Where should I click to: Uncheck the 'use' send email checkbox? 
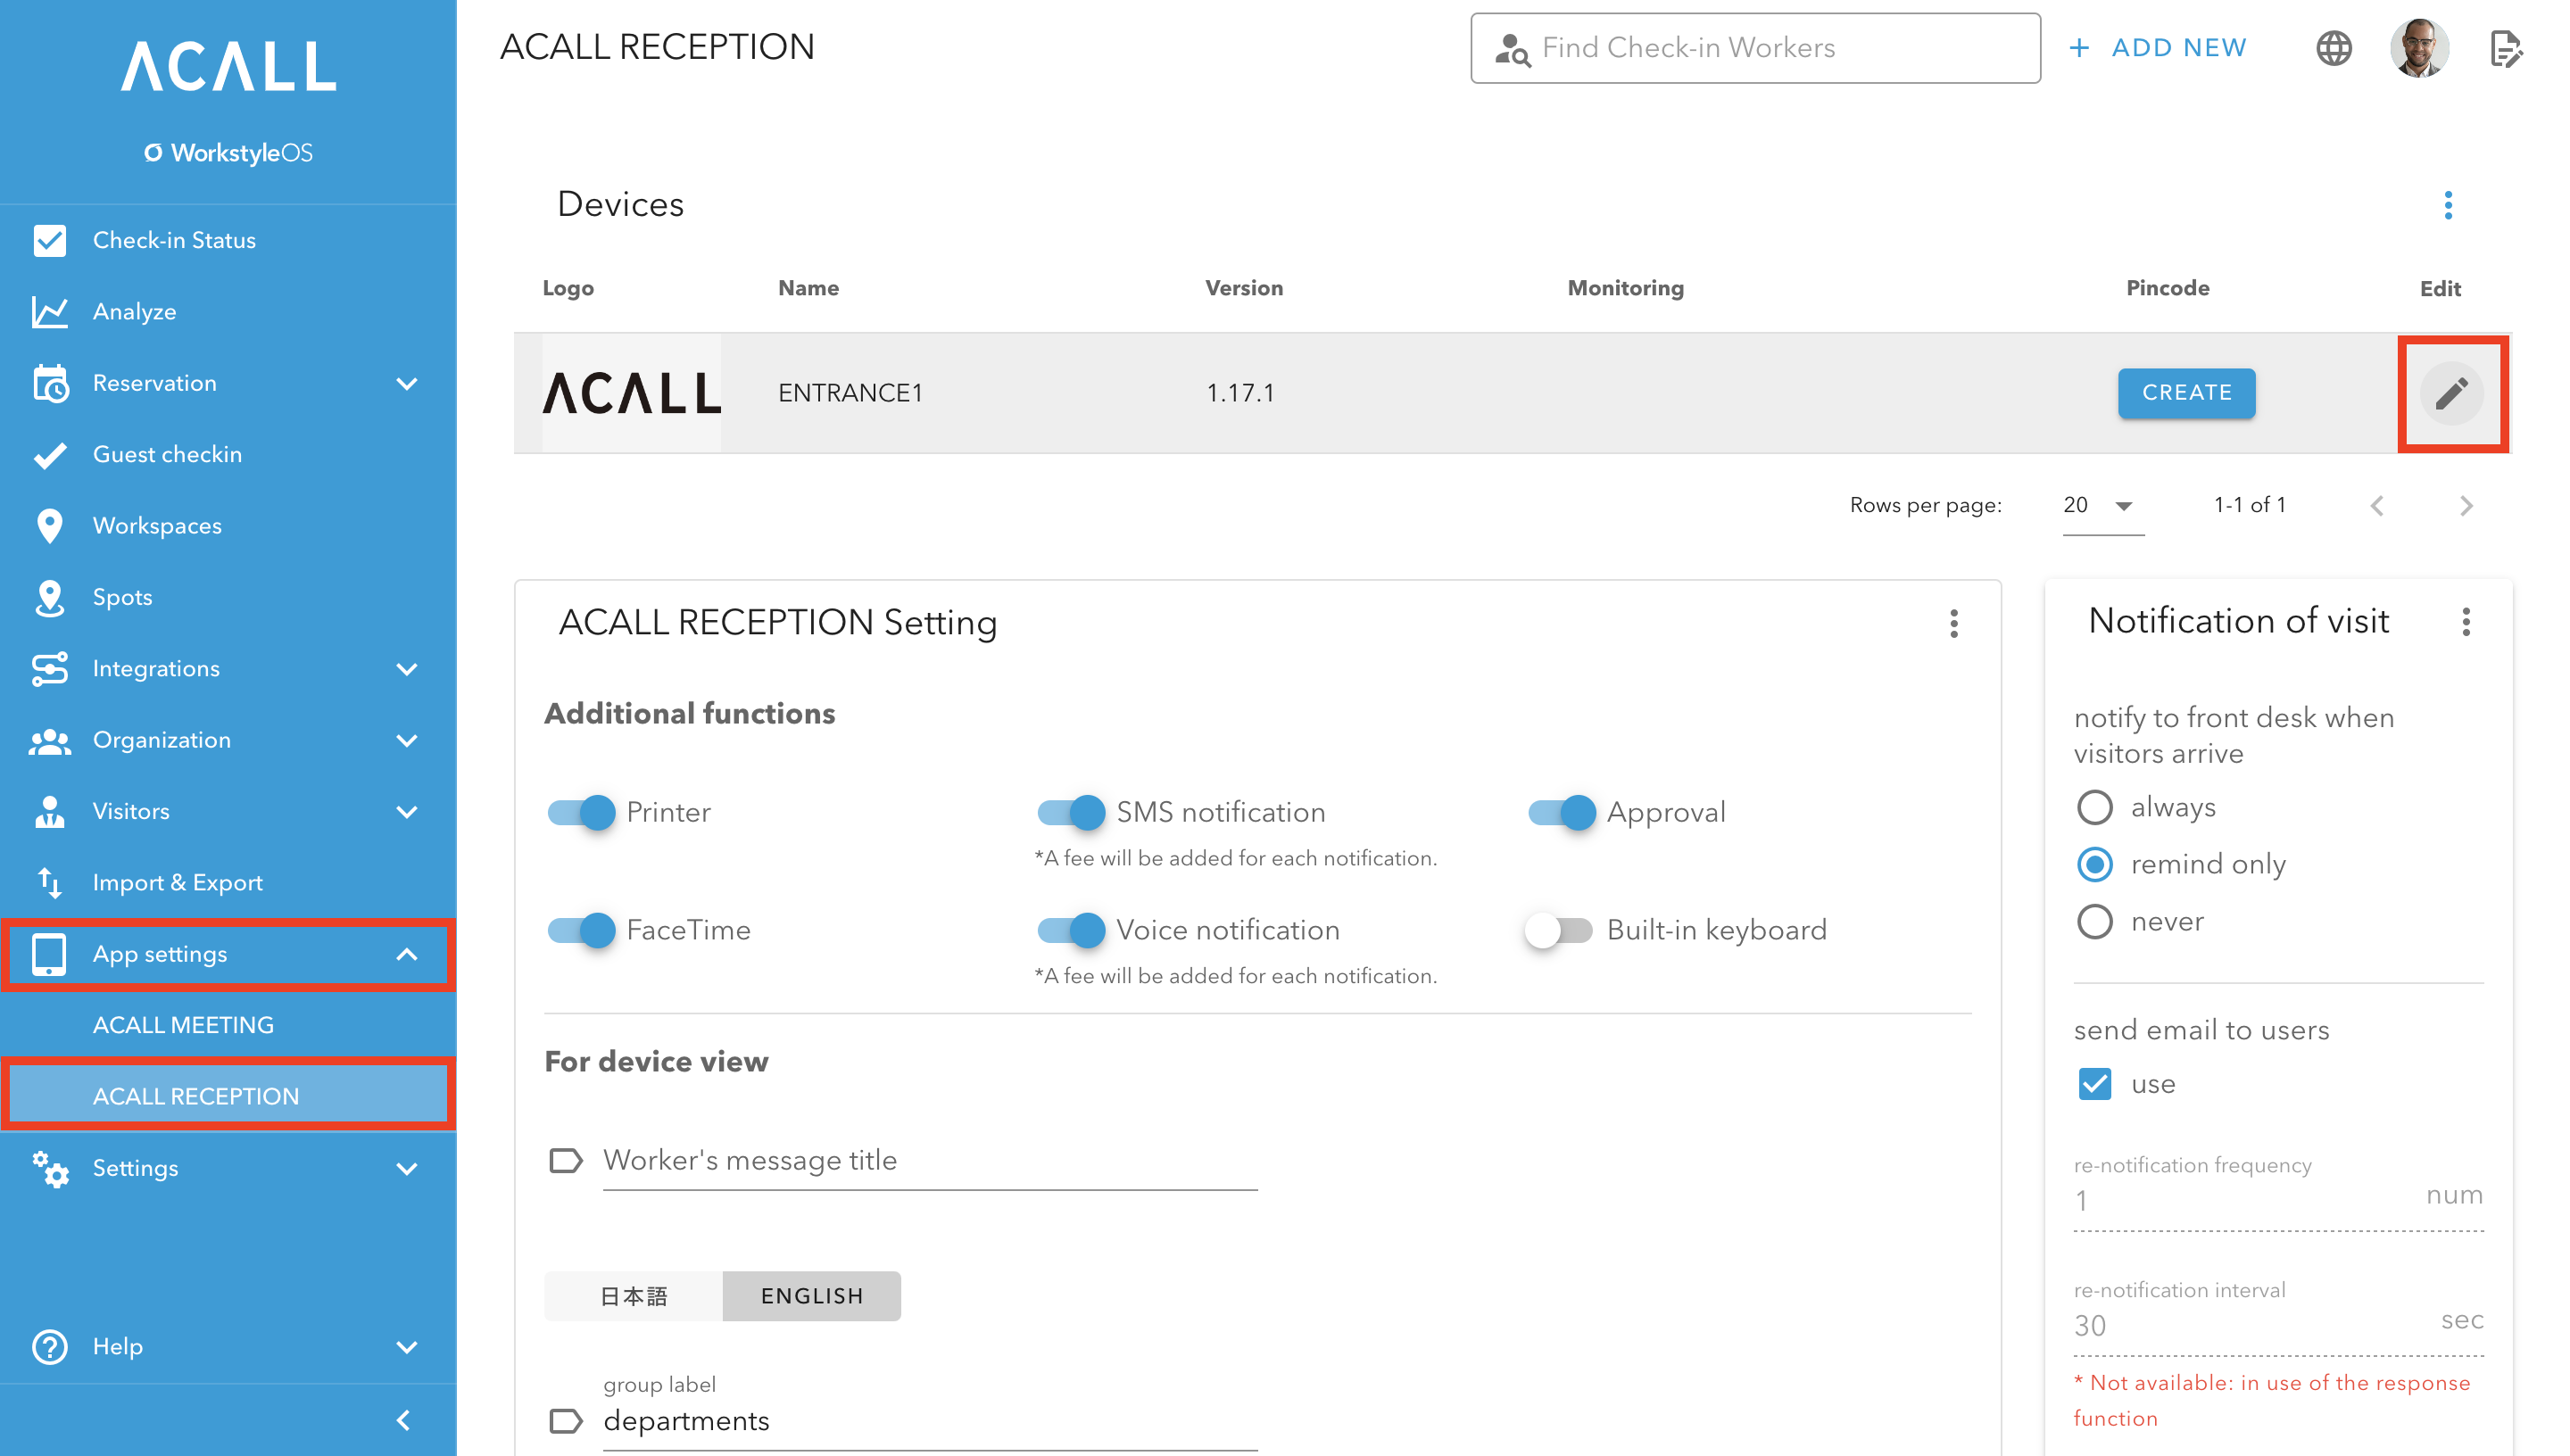2094,1084
